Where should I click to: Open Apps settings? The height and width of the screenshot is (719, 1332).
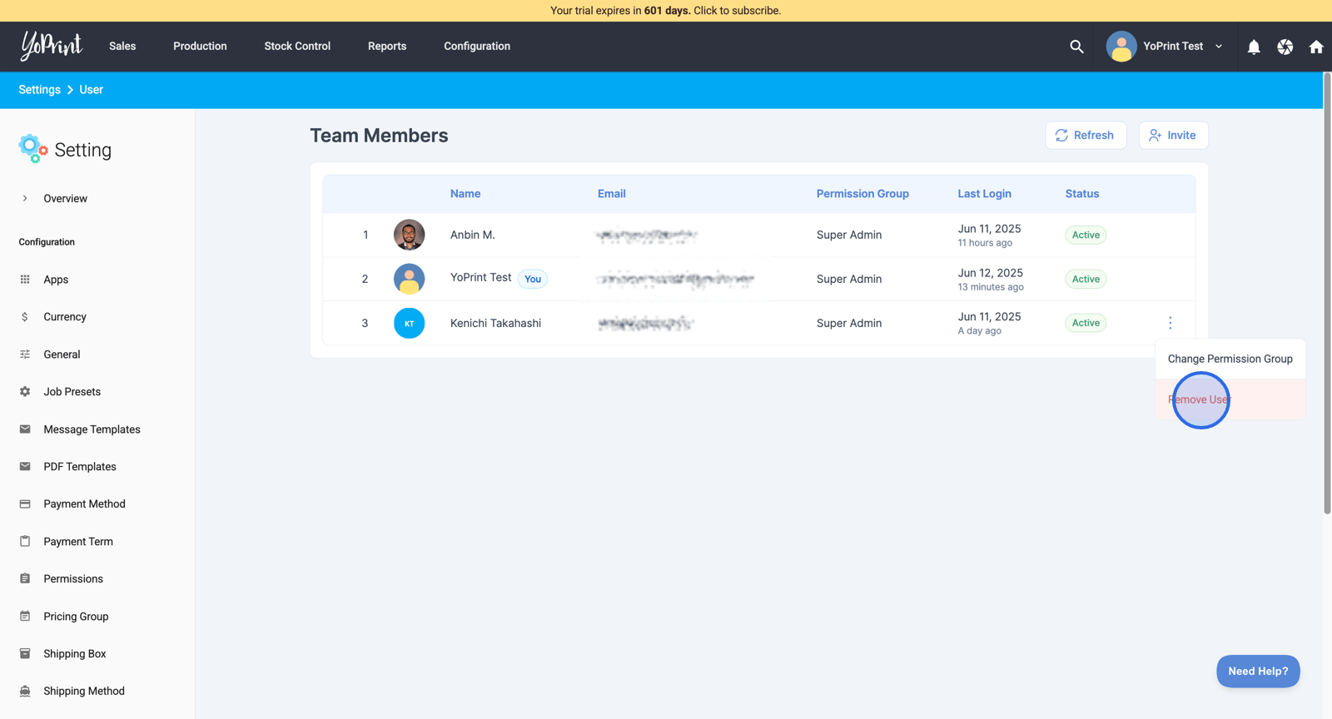(56, 280)
